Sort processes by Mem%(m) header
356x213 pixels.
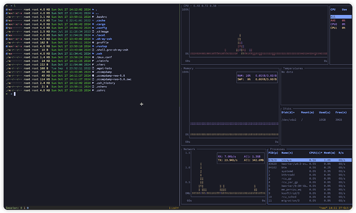point(330,153)
